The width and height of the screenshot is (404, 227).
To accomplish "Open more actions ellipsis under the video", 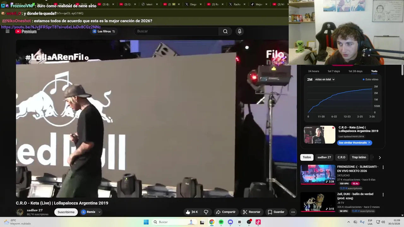I will point(293,212).
